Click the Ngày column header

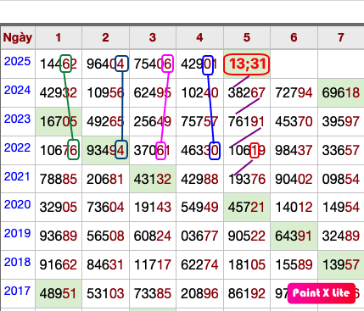18,37
